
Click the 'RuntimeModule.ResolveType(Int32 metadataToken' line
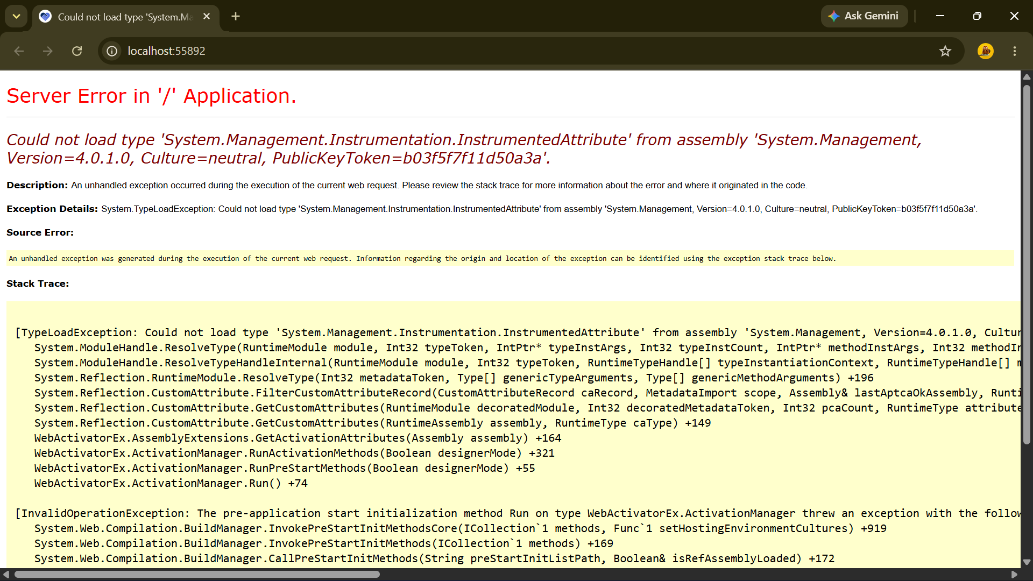coord(454,378)
